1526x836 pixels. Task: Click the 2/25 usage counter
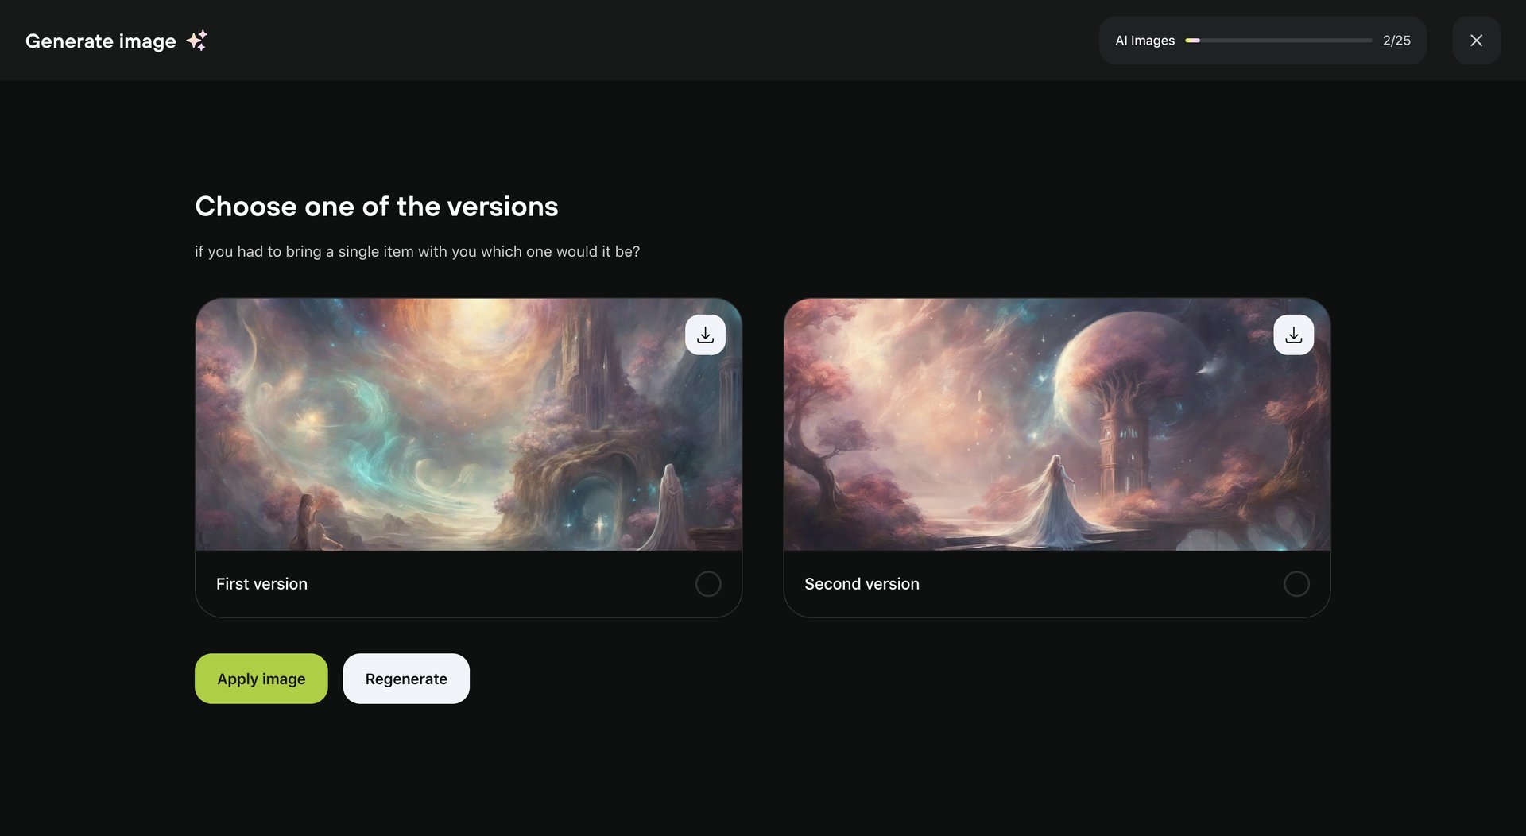click(1396, 40)
